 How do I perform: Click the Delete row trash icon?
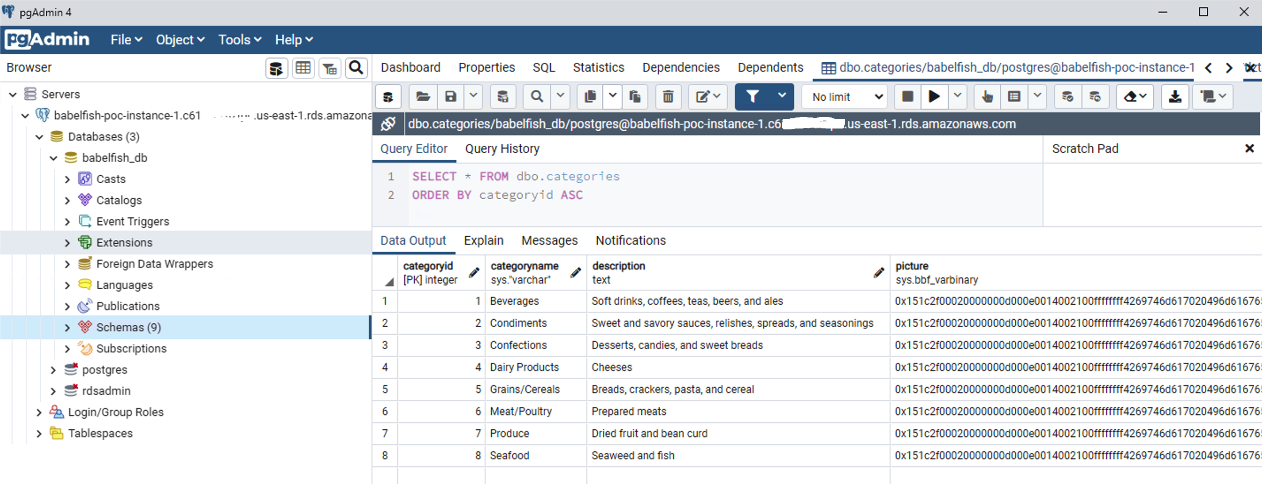(667, 96)
